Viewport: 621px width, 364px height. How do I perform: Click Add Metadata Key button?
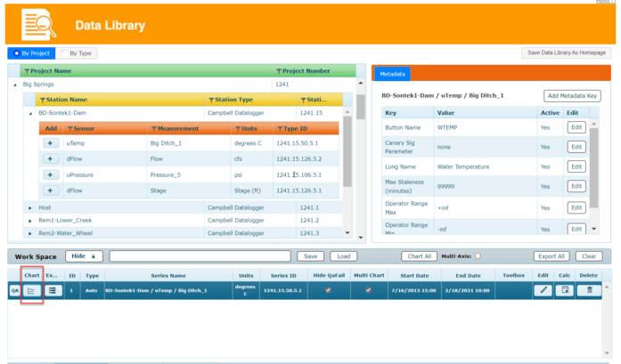572,96
